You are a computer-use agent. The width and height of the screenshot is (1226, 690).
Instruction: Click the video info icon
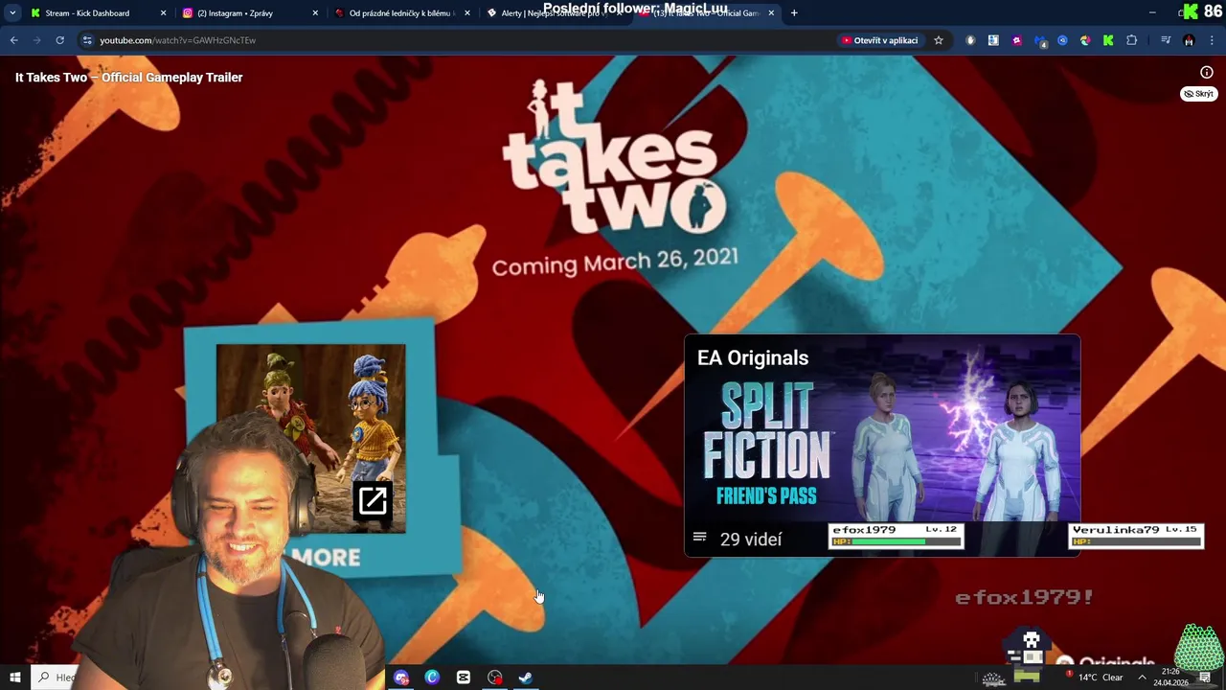tap(1207, 73)
